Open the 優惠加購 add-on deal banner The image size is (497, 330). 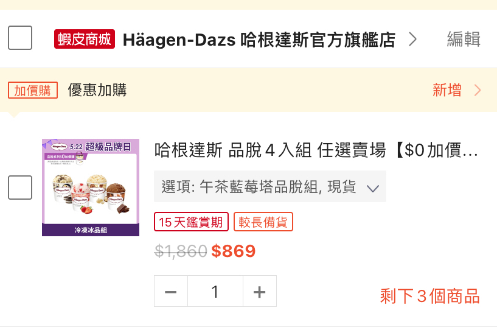248,90
